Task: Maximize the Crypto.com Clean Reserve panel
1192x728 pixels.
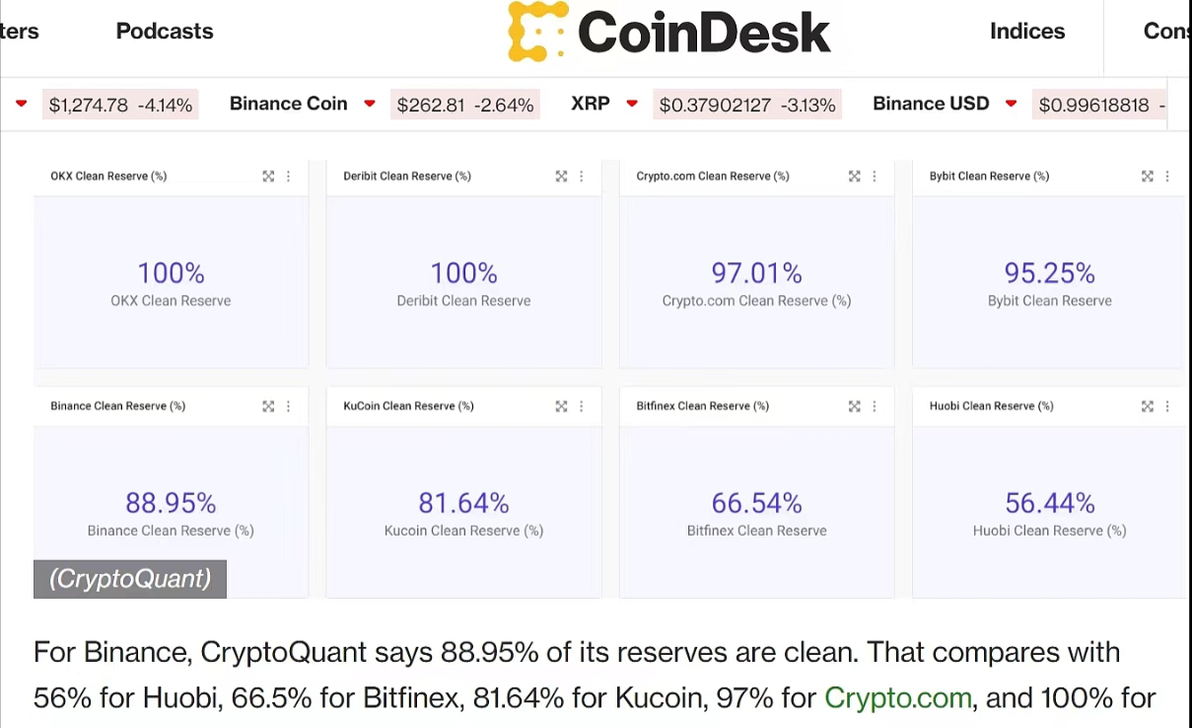Action: pyautogui.click(x=855, y=177)
